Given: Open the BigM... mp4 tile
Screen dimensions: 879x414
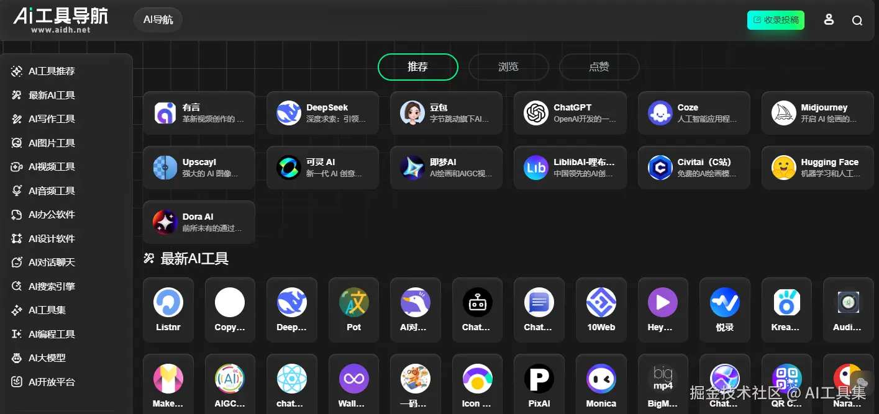Looking at the screenshot, I should [663, 384].
